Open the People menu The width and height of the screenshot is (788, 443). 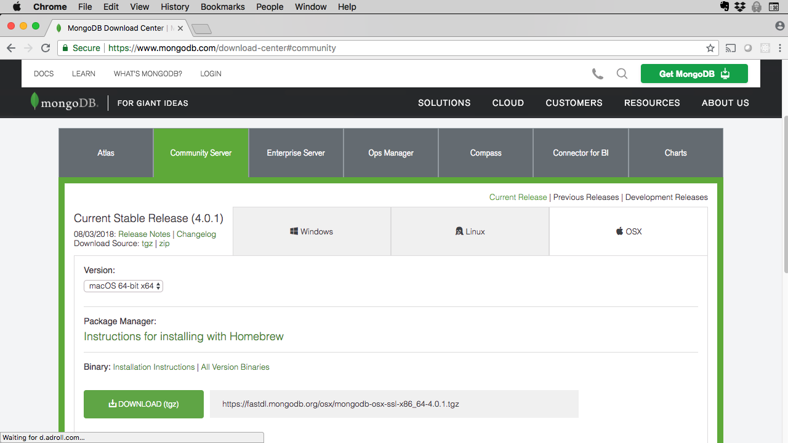tap(270, 7)
